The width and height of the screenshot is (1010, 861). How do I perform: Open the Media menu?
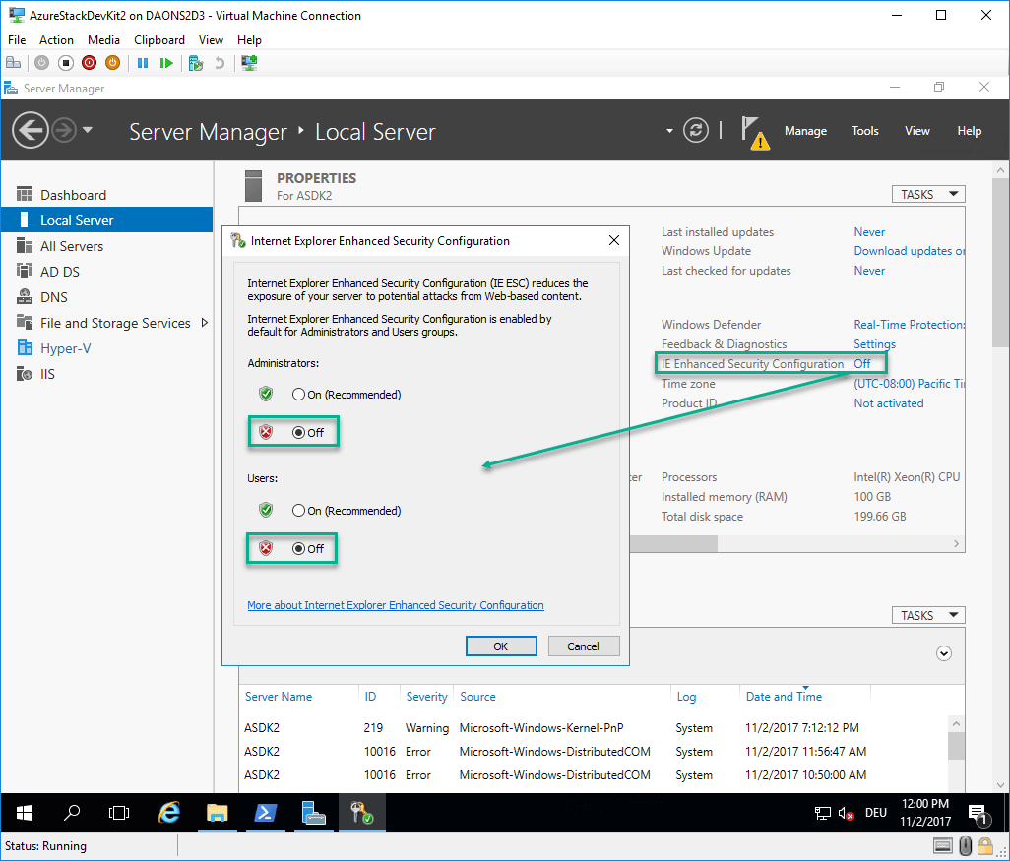point(103,40)
